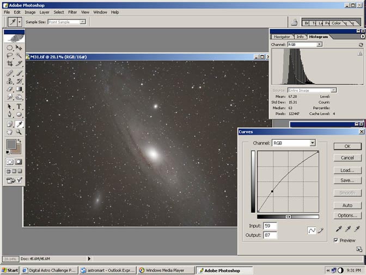
Task: Click the histogram cached data warning icon
Action: click(x=359, y=53)
